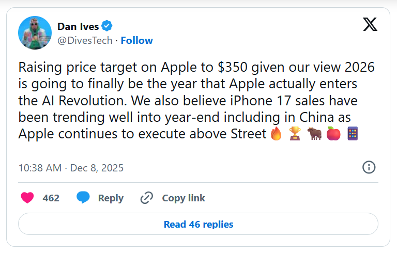Open Dan Ives profile avatar
The height and width of the screenshot is (254, 397).
point(35,33)
